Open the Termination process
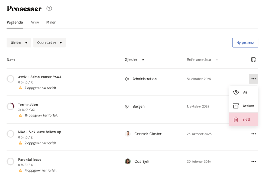 28,105
